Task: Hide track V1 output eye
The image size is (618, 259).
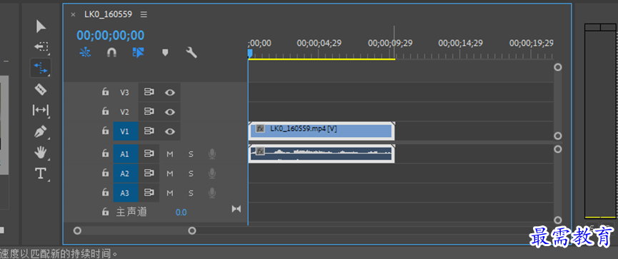Action: click(x=170, y=131)
